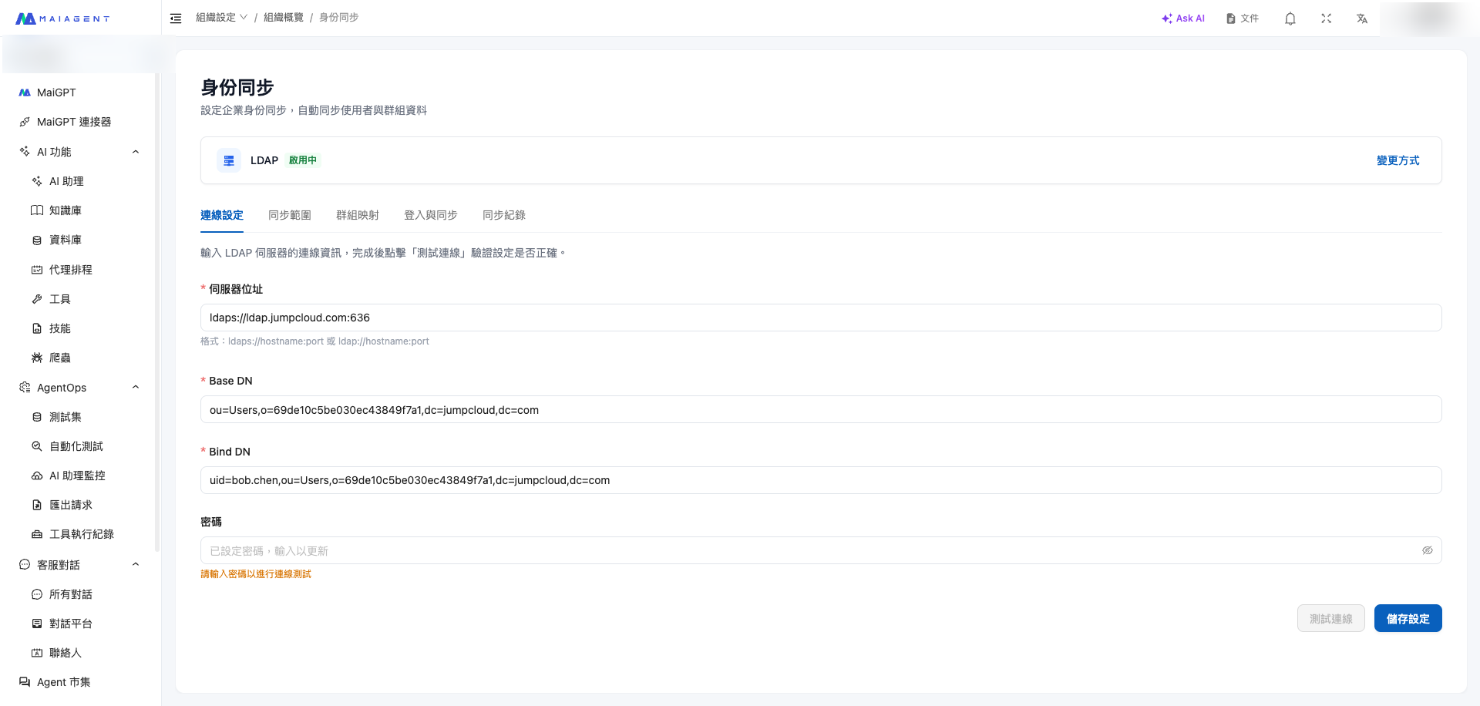Toggle password visibility eye icon
Image resolution: width=1480 pixels, height=706 pixels.
(1427, 550)
